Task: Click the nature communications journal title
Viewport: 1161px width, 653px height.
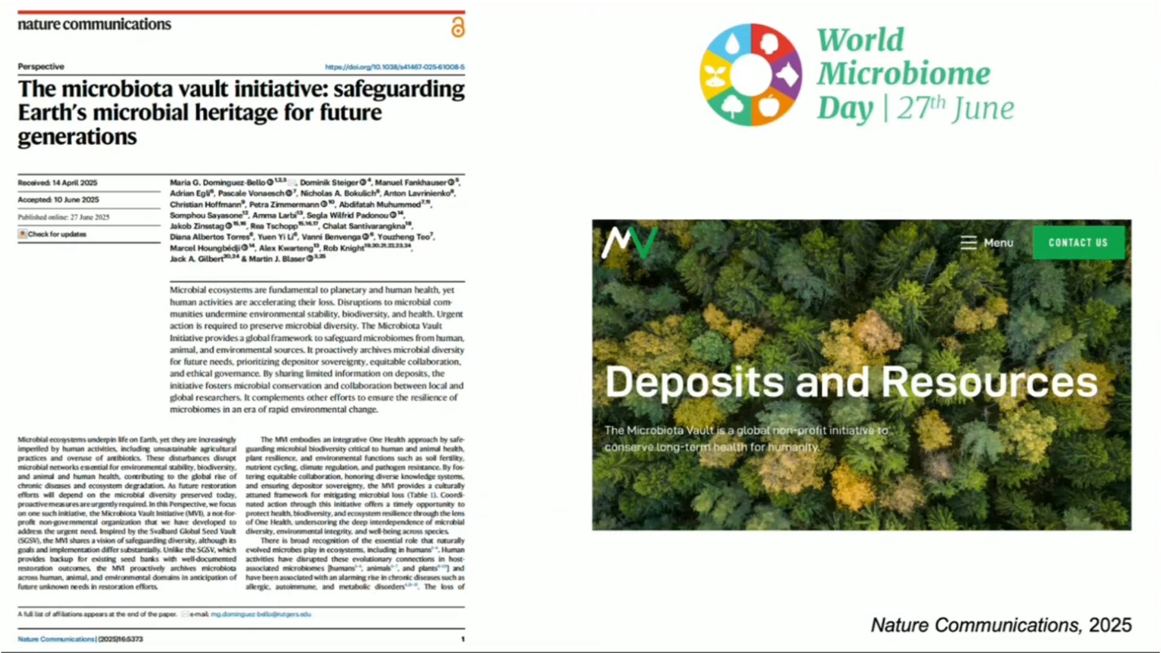Action: (94, 24)
